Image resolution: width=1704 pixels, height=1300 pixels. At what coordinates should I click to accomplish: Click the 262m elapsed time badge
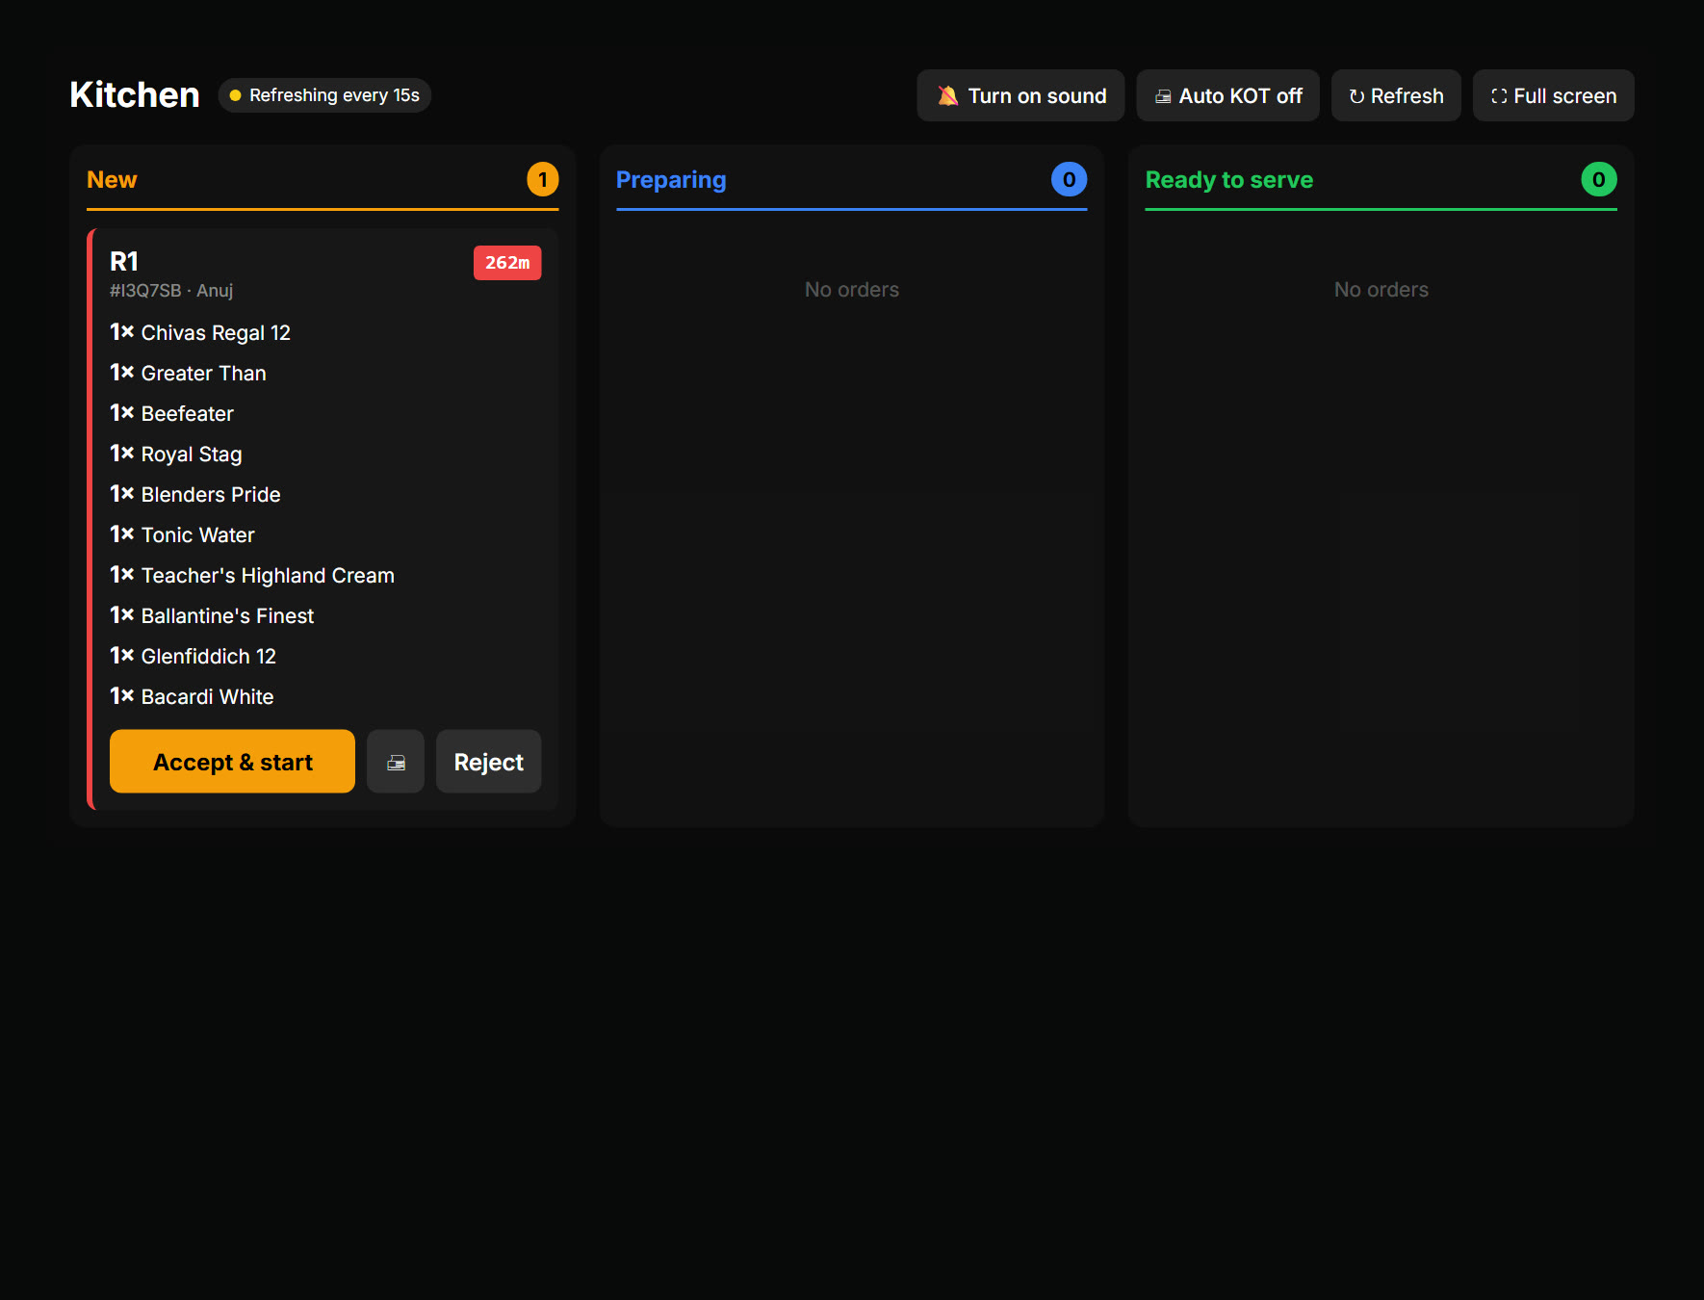(x=507, y=263)
